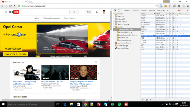Open Imagine Dragons - On Top Of The World link

[x=82, y=83]
